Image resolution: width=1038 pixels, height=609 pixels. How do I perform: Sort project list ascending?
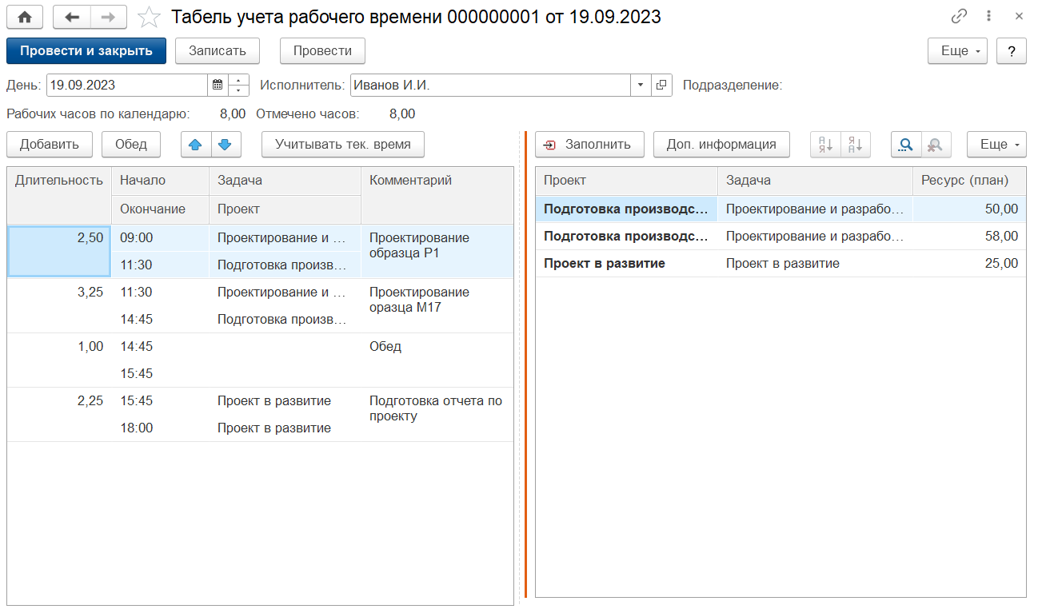pyautogui.click(x=825, y=145)
